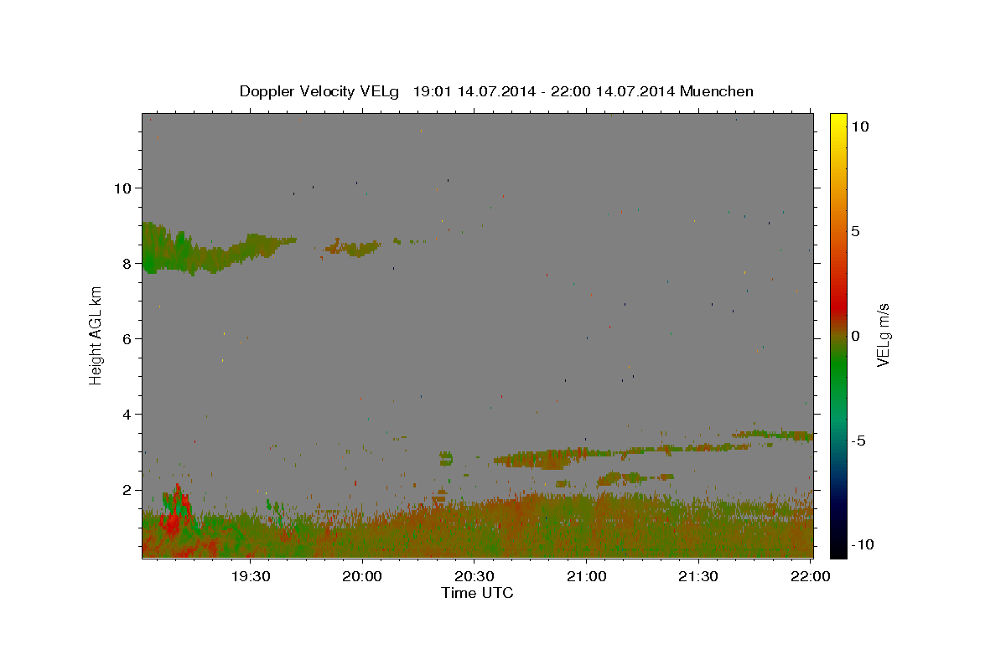Click the thin cloud layer near 21:45 at 3.5 km
The width and height of the screenshot is (1006, 670).
(771, 435)
